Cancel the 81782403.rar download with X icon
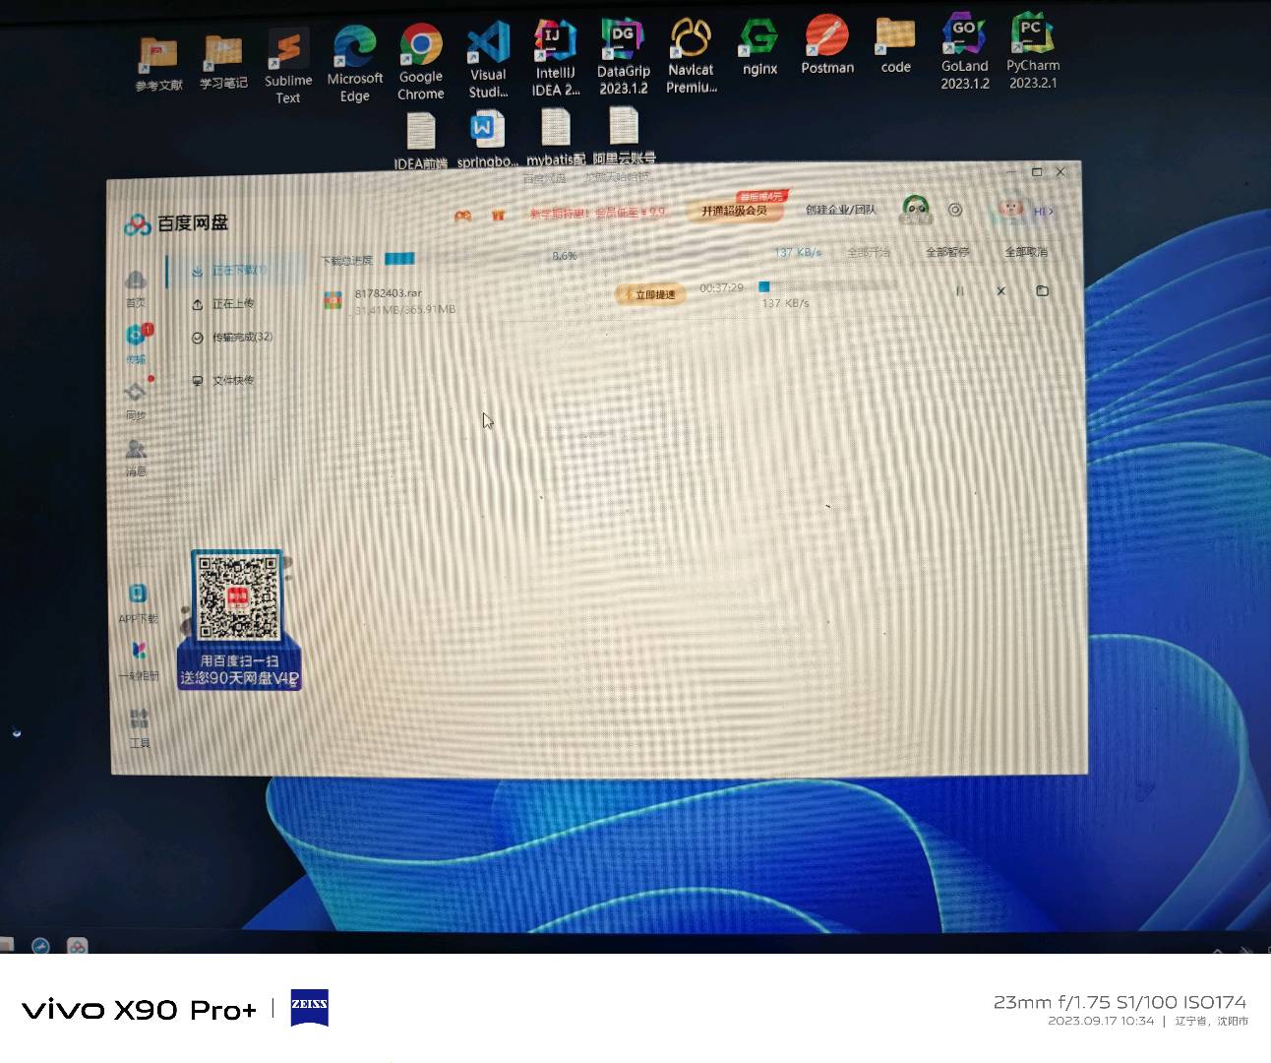Viewport: 1271px width, 1063px height. tap(1000, 291)
